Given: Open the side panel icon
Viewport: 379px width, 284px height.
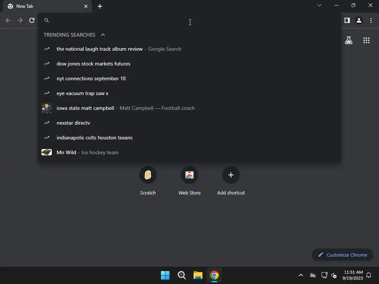Looking at the screenshot, I should [347, 20].
